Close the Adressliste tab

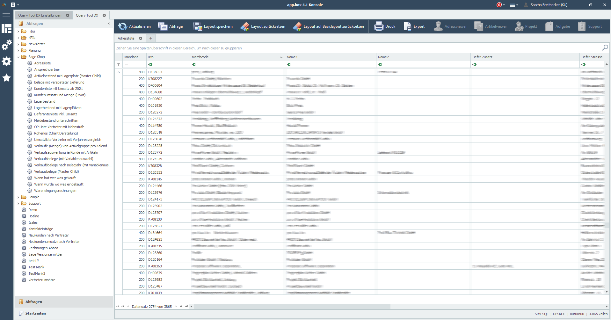pyautogui.click(x=141, y=38)
